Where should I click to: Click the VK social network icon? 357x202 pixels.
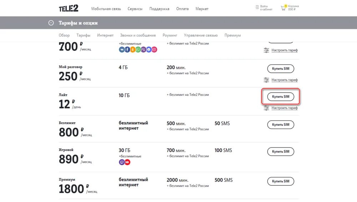pyautogui.click(x=122, y=49)
